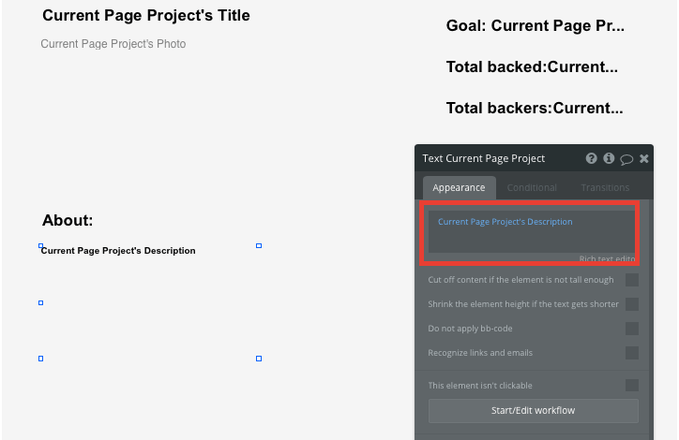Click the info icon in property panel
The height and width of the screenshot is (440, 679).
click(609, 158)
